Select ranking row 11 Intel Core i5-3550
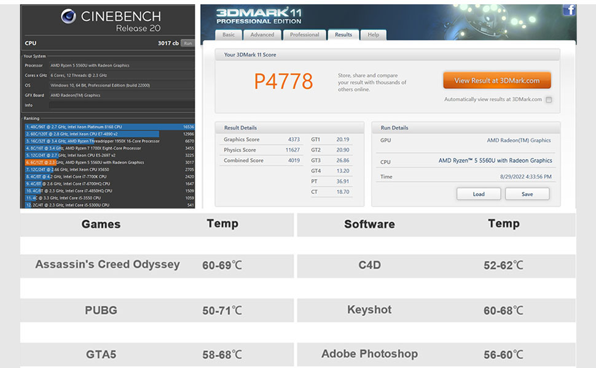 109,198
